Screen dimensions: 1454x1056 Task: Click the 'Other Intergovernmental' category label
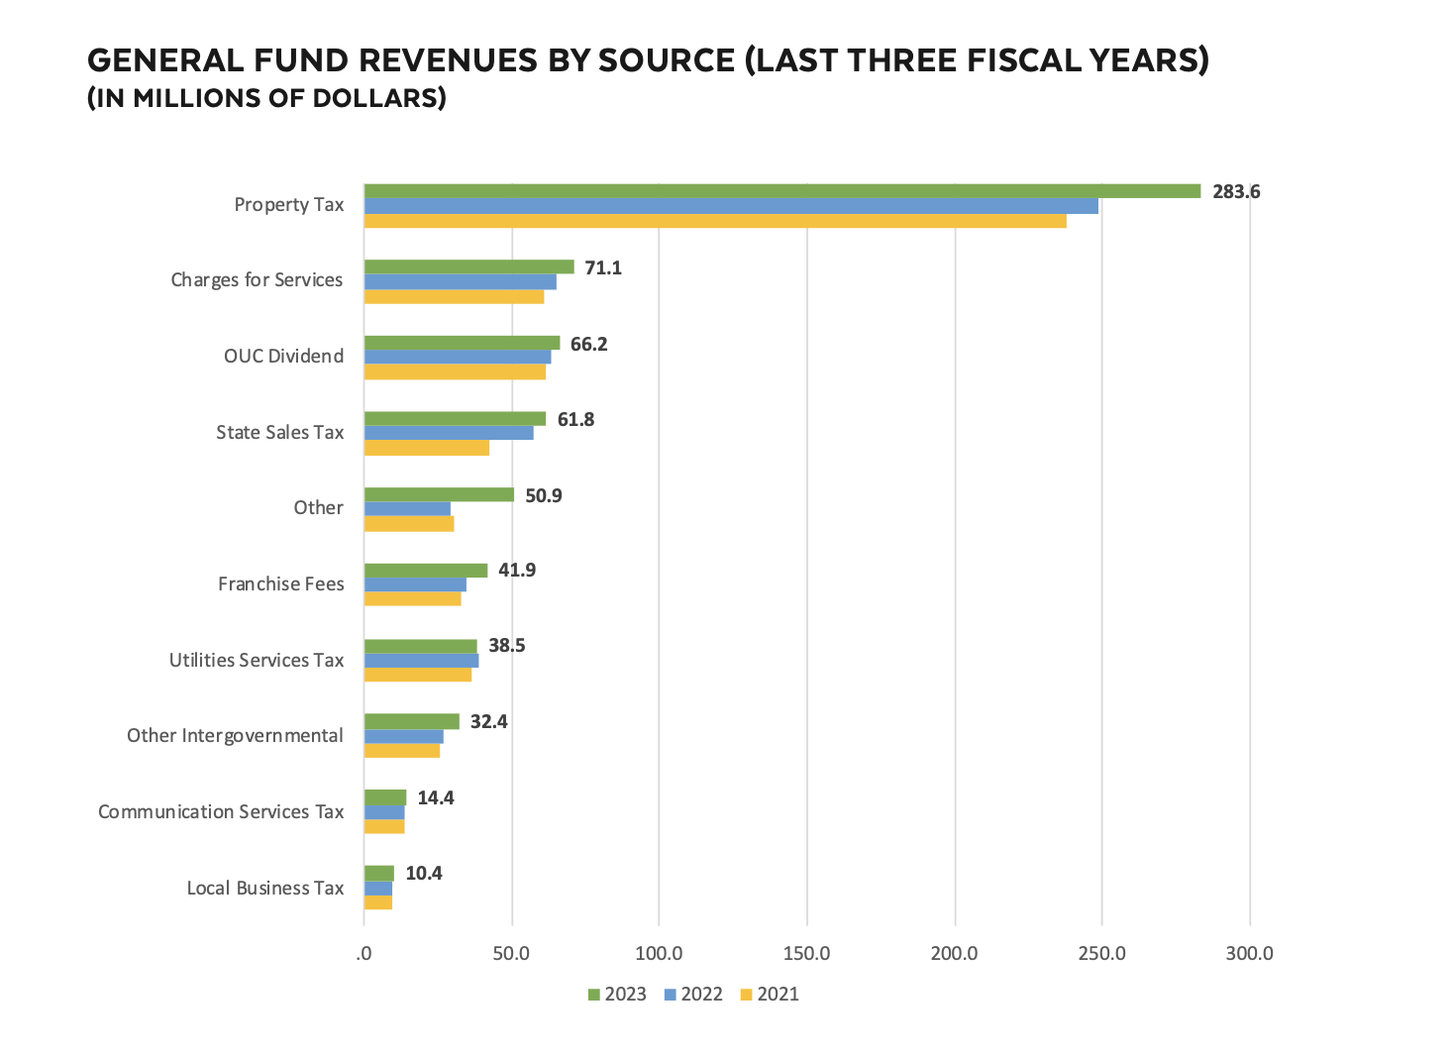tap(235, 736)
